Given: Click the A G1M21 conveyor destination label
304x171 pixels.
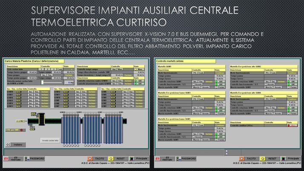Looking at the screenshot, I should 20,121.
